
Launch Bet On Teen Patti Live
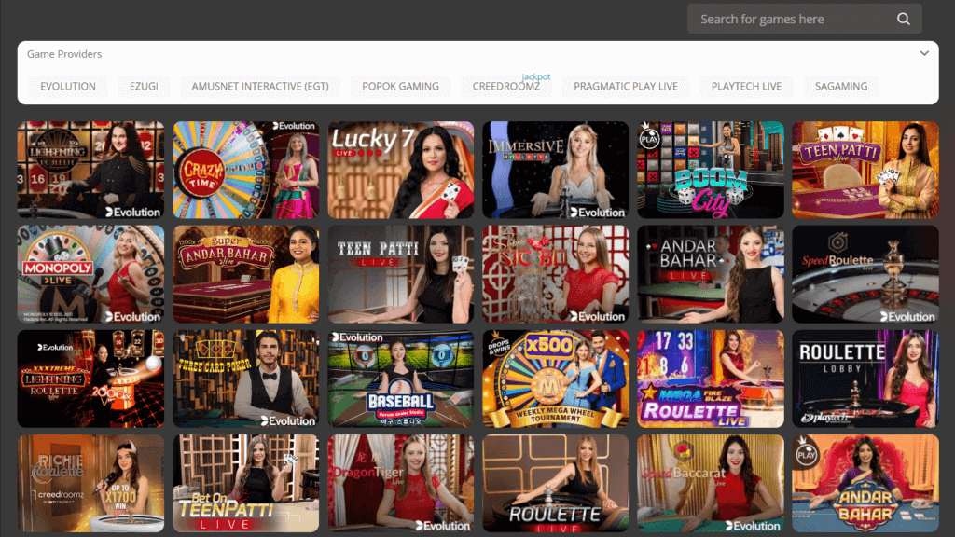click(246, 484)
